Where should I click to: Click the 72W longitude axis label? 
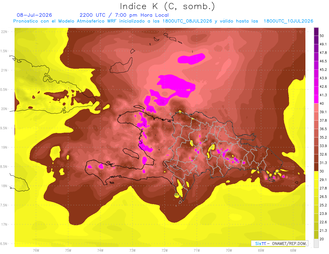[164, 250]
